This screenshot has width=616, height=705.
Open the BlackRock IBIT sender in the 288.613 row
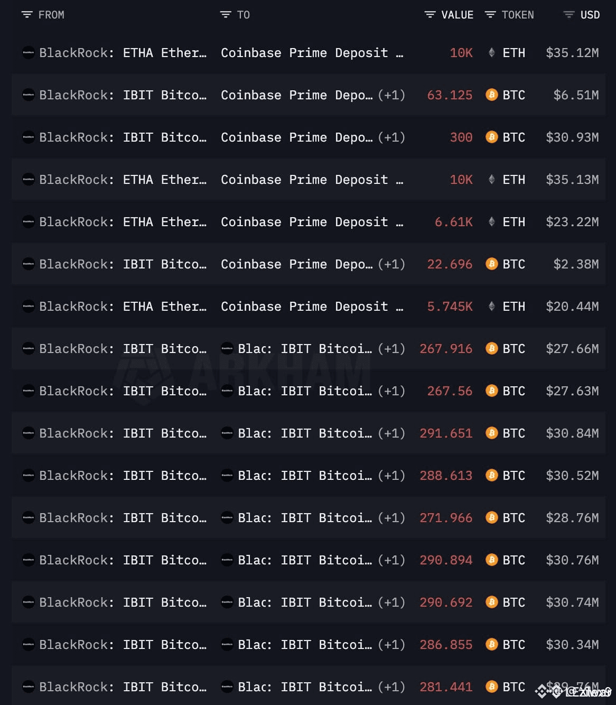point(123,476)
